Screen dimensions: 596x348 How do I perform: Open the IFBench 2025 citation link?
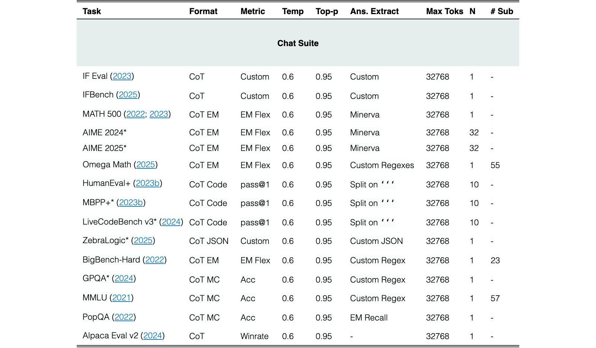[128, 95]
